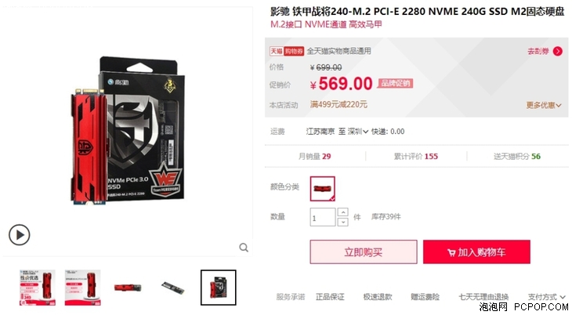Click the 加入购物车 add to cart button
572x315 pixels.
[476, 252]
